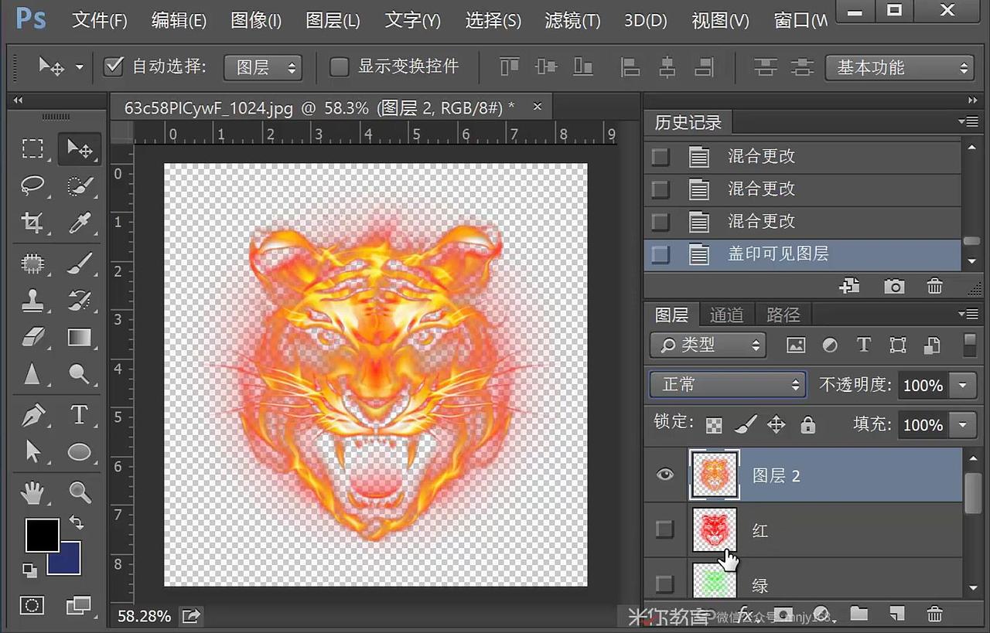Open the 滤镜(T) menu
The height and width of the screenshot is (633, 990).
[572, 20]
